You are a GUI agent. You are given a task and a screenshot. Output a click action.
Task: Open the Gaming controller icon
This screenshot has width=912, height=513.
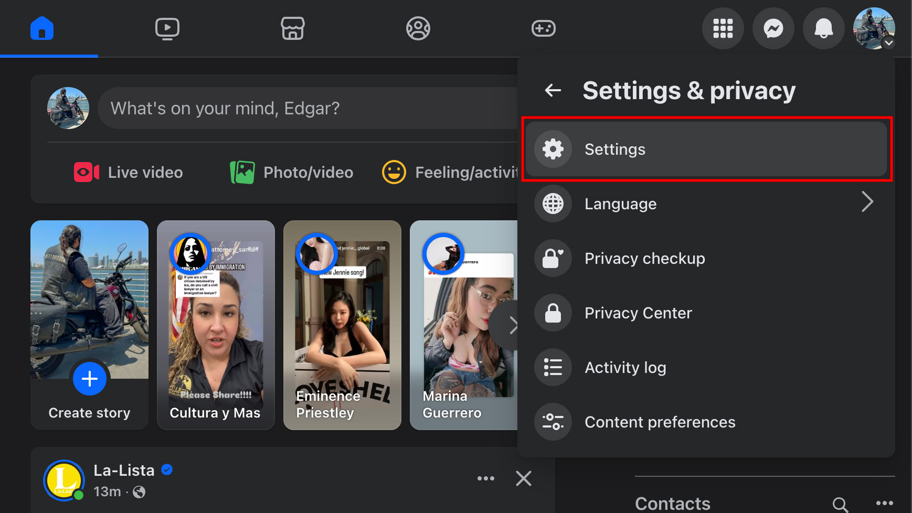pyautogui.click(x=543, y=28)
